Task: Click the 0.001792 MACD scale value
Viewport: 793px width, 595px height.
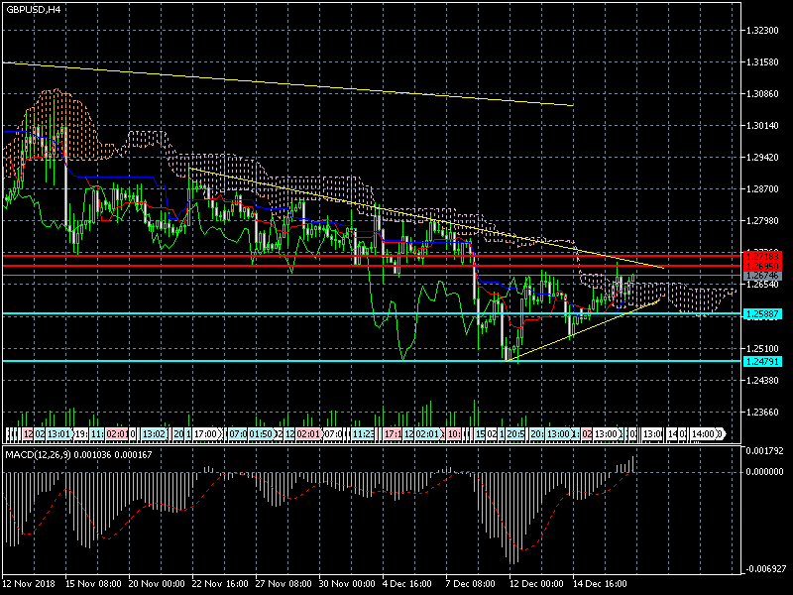Action: pyautogui.click(x=765, y=451)
